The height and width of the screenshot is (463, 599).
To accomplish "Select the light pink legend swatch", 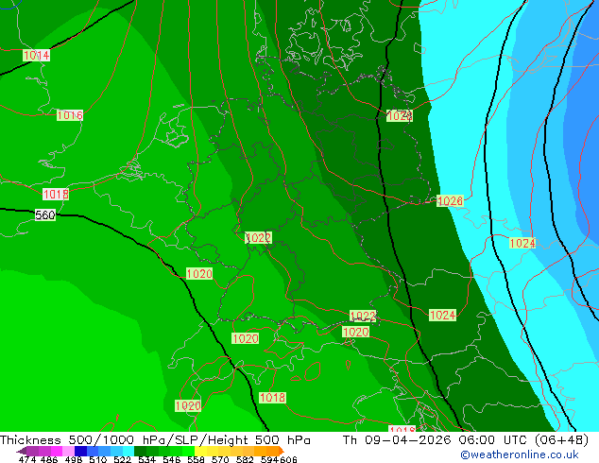I will [68, 451].
